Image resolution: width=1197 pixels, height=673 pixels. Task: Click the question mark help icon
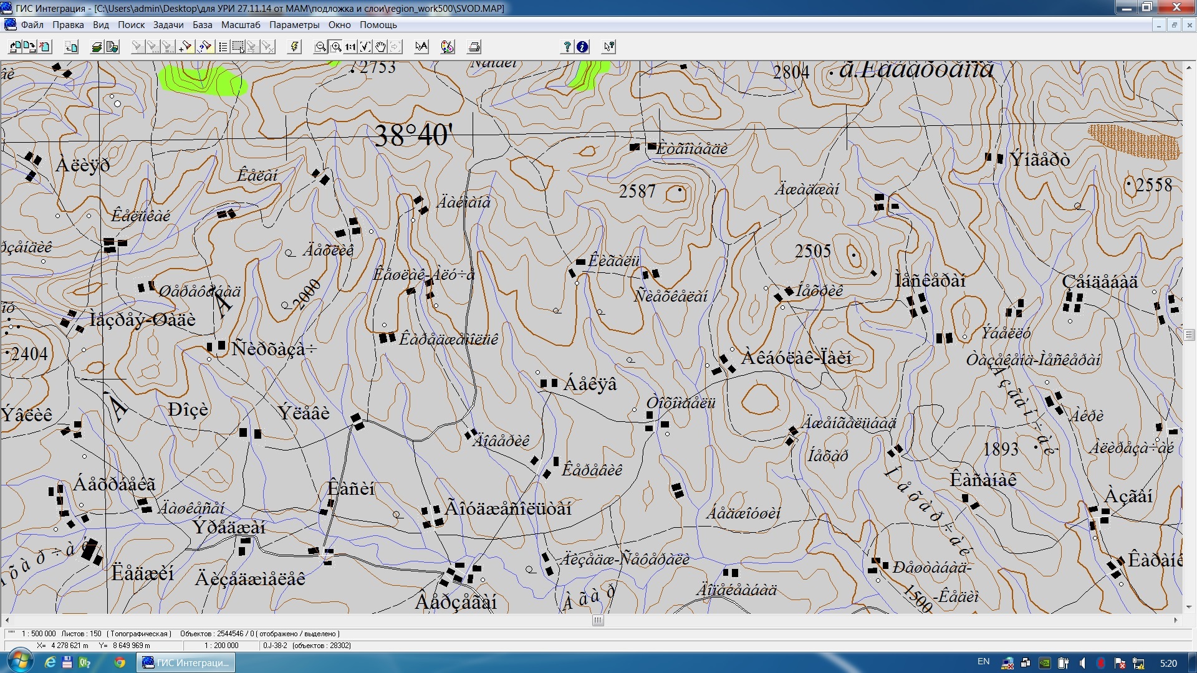567,47
